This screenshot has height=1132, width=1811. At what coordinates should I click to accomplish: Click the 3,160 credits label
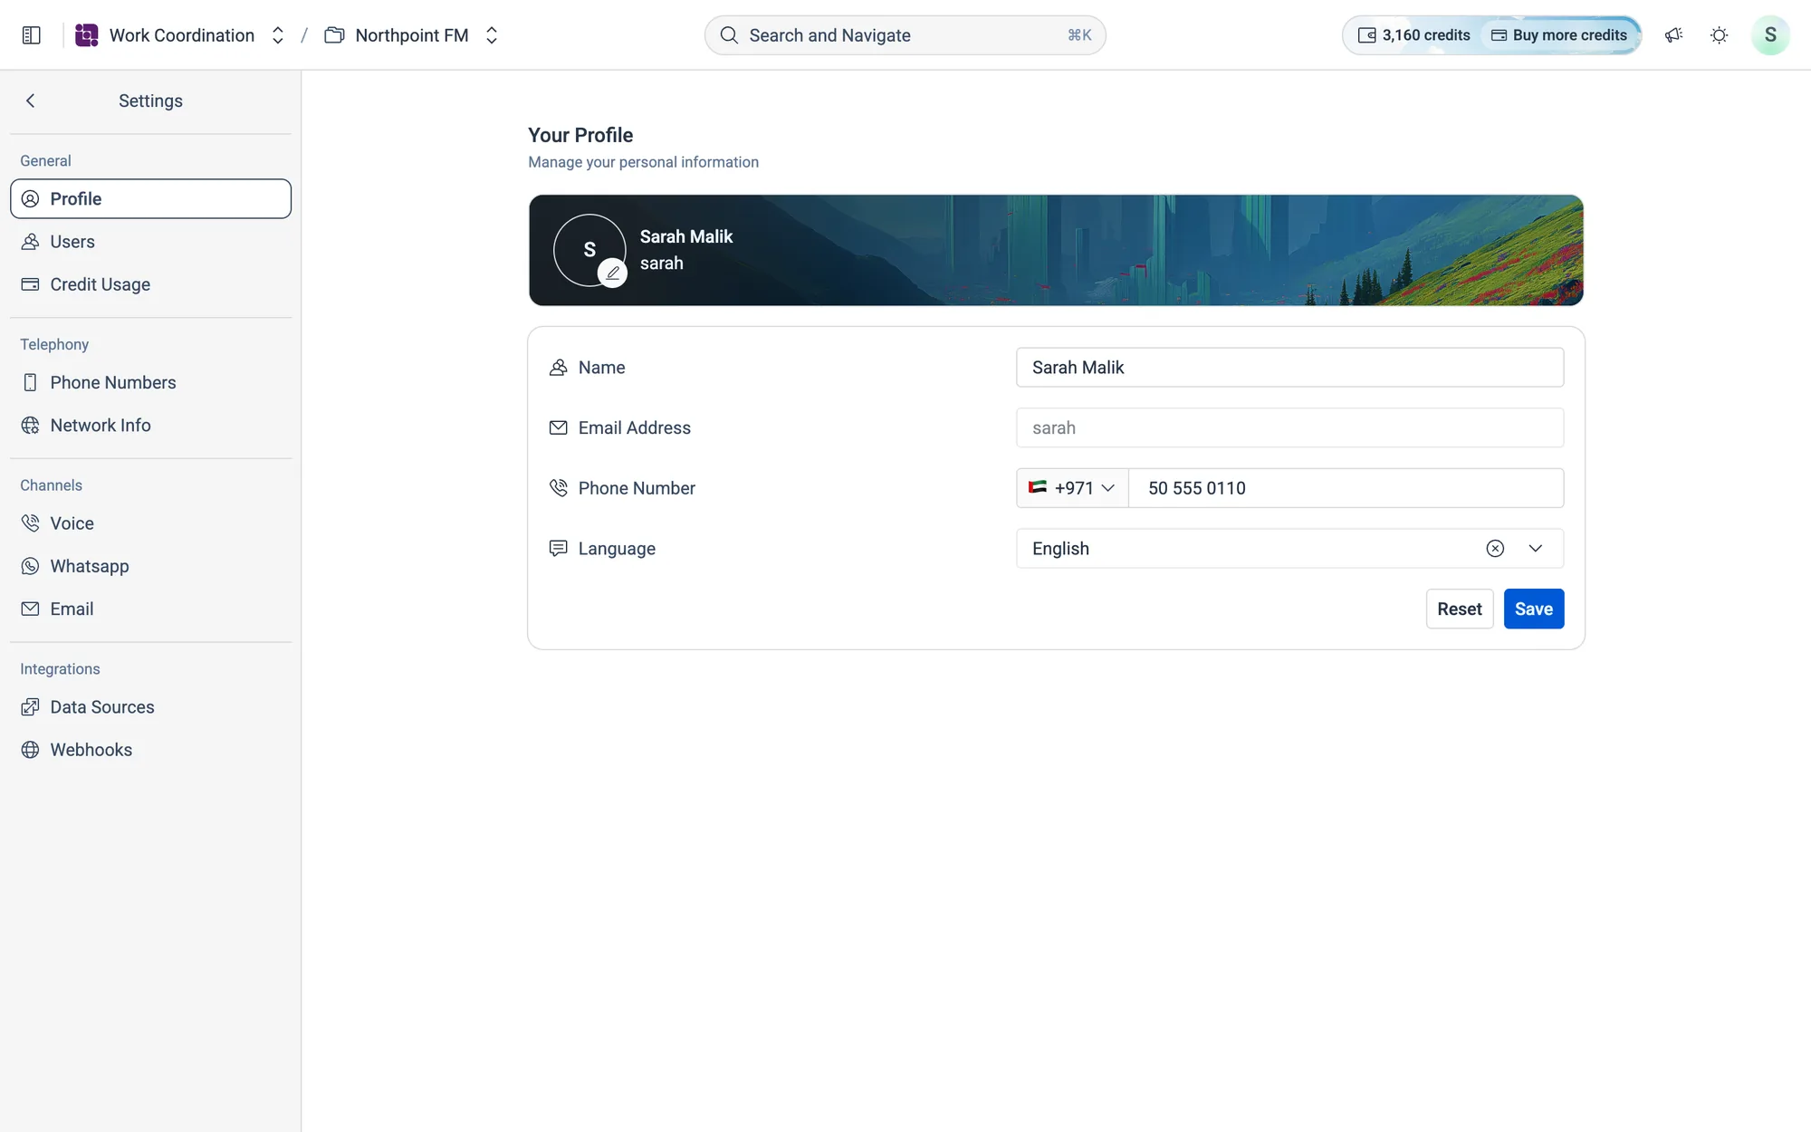click(1426, 35)
